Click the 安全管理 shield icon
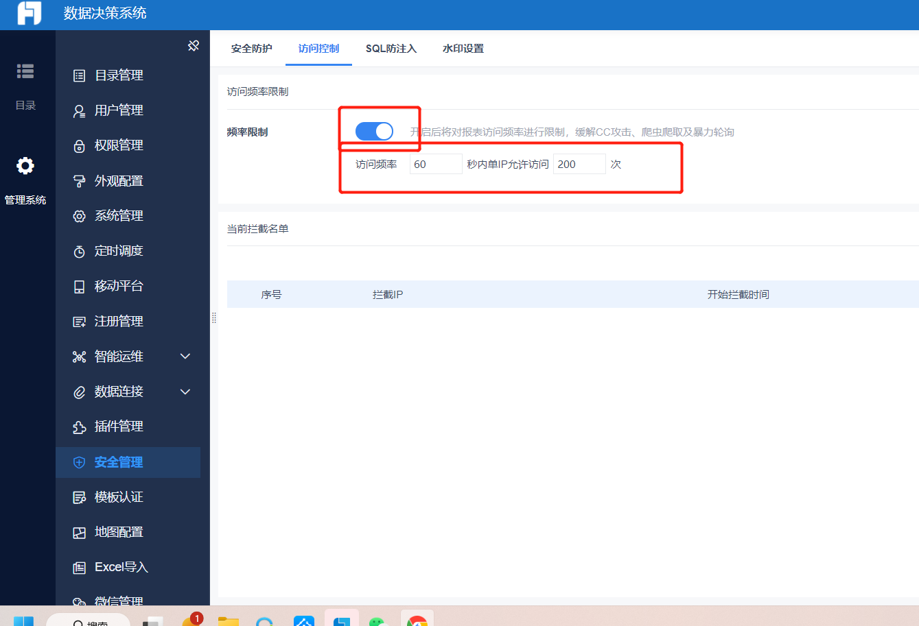 click(80, 462)
